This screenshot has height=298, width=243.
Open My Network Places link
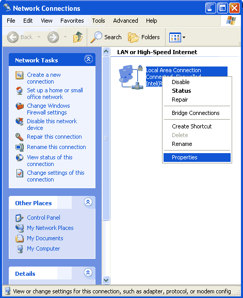point(50,228)
